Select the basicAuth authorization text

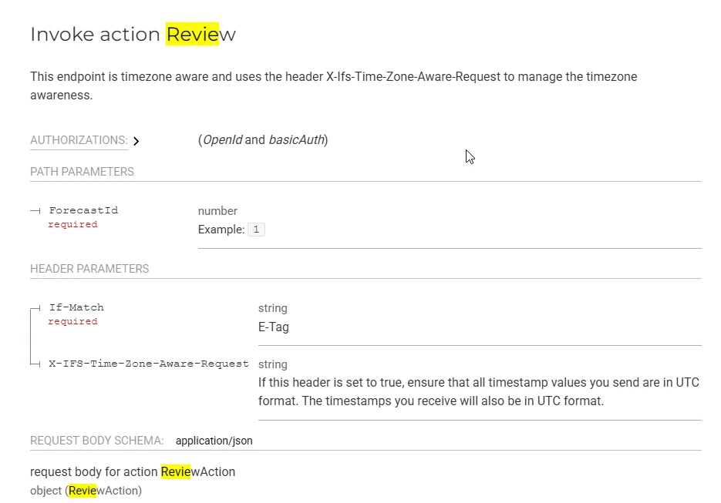point(297,139)
